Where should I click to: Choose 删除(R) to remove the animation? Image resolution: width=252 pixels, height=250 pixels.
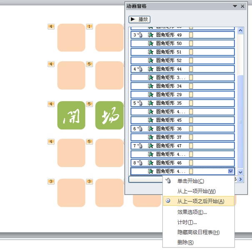tap(185, 242)
